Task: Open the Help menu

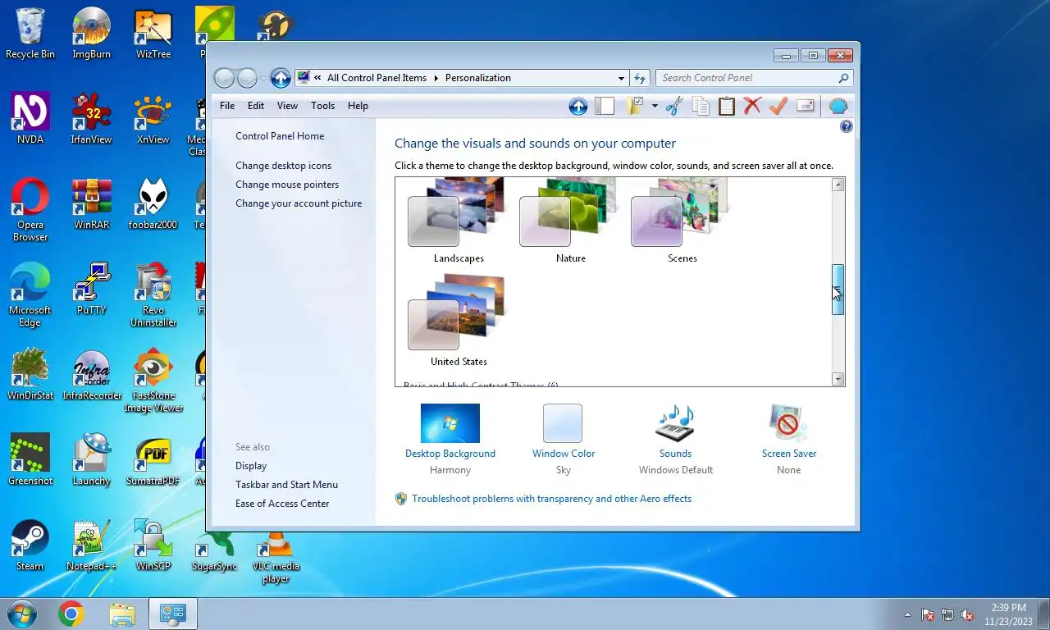Action: pos(358,106)
